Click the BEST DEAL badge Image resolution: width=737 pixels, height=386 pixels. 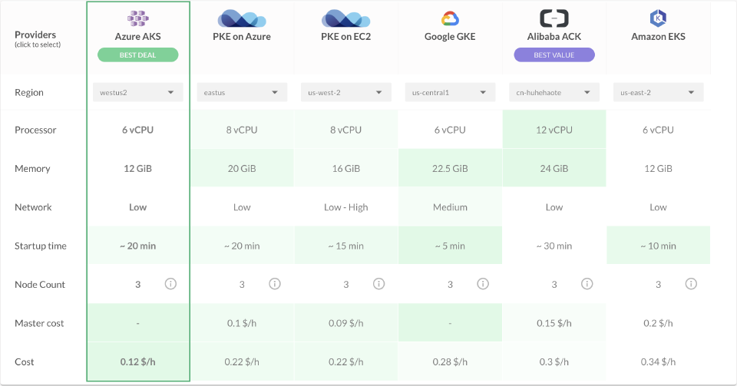point(137,55)
